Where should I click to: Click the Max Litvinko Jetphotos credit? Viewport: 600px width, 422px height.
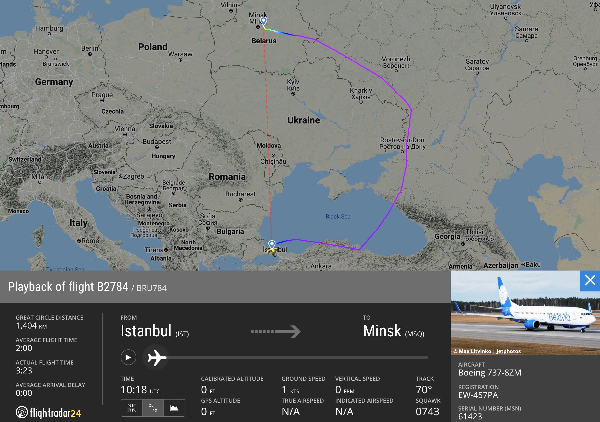pos(487,351)
